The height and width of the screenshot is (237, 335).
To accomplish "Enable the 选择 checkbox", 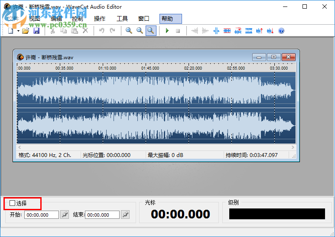I will [x=13, y=203].
